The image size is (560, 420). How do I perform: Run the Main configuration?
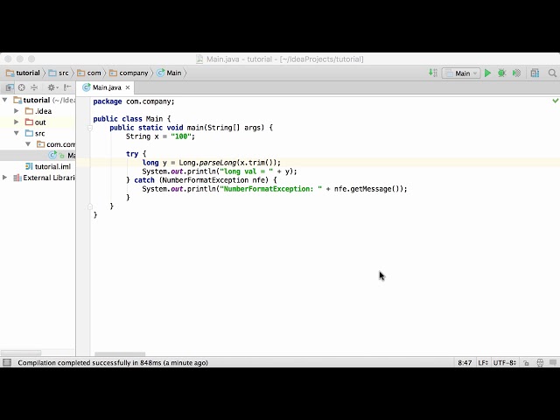(x=487, y=73)
